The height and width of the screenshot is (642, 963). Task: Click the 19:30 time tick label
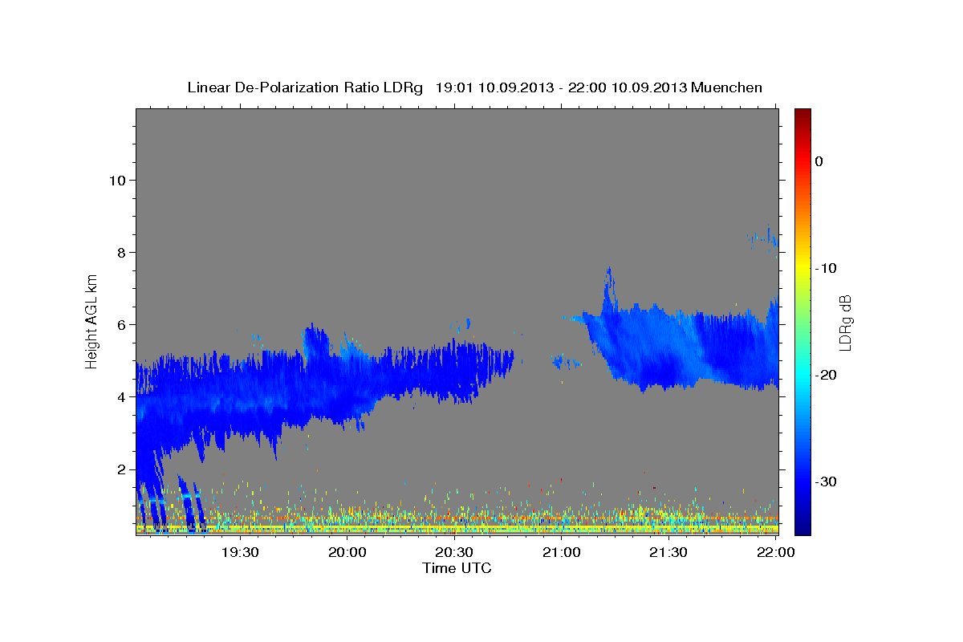(x=240, y=553)
